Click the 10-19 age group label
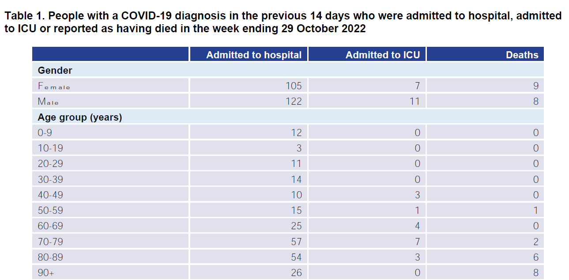The height and width of the screenshot is (280, 569). tap(50, 148)
